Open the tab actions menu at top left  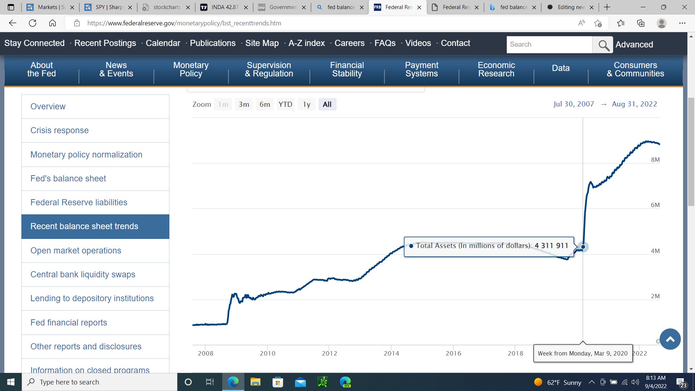point(11,7)
